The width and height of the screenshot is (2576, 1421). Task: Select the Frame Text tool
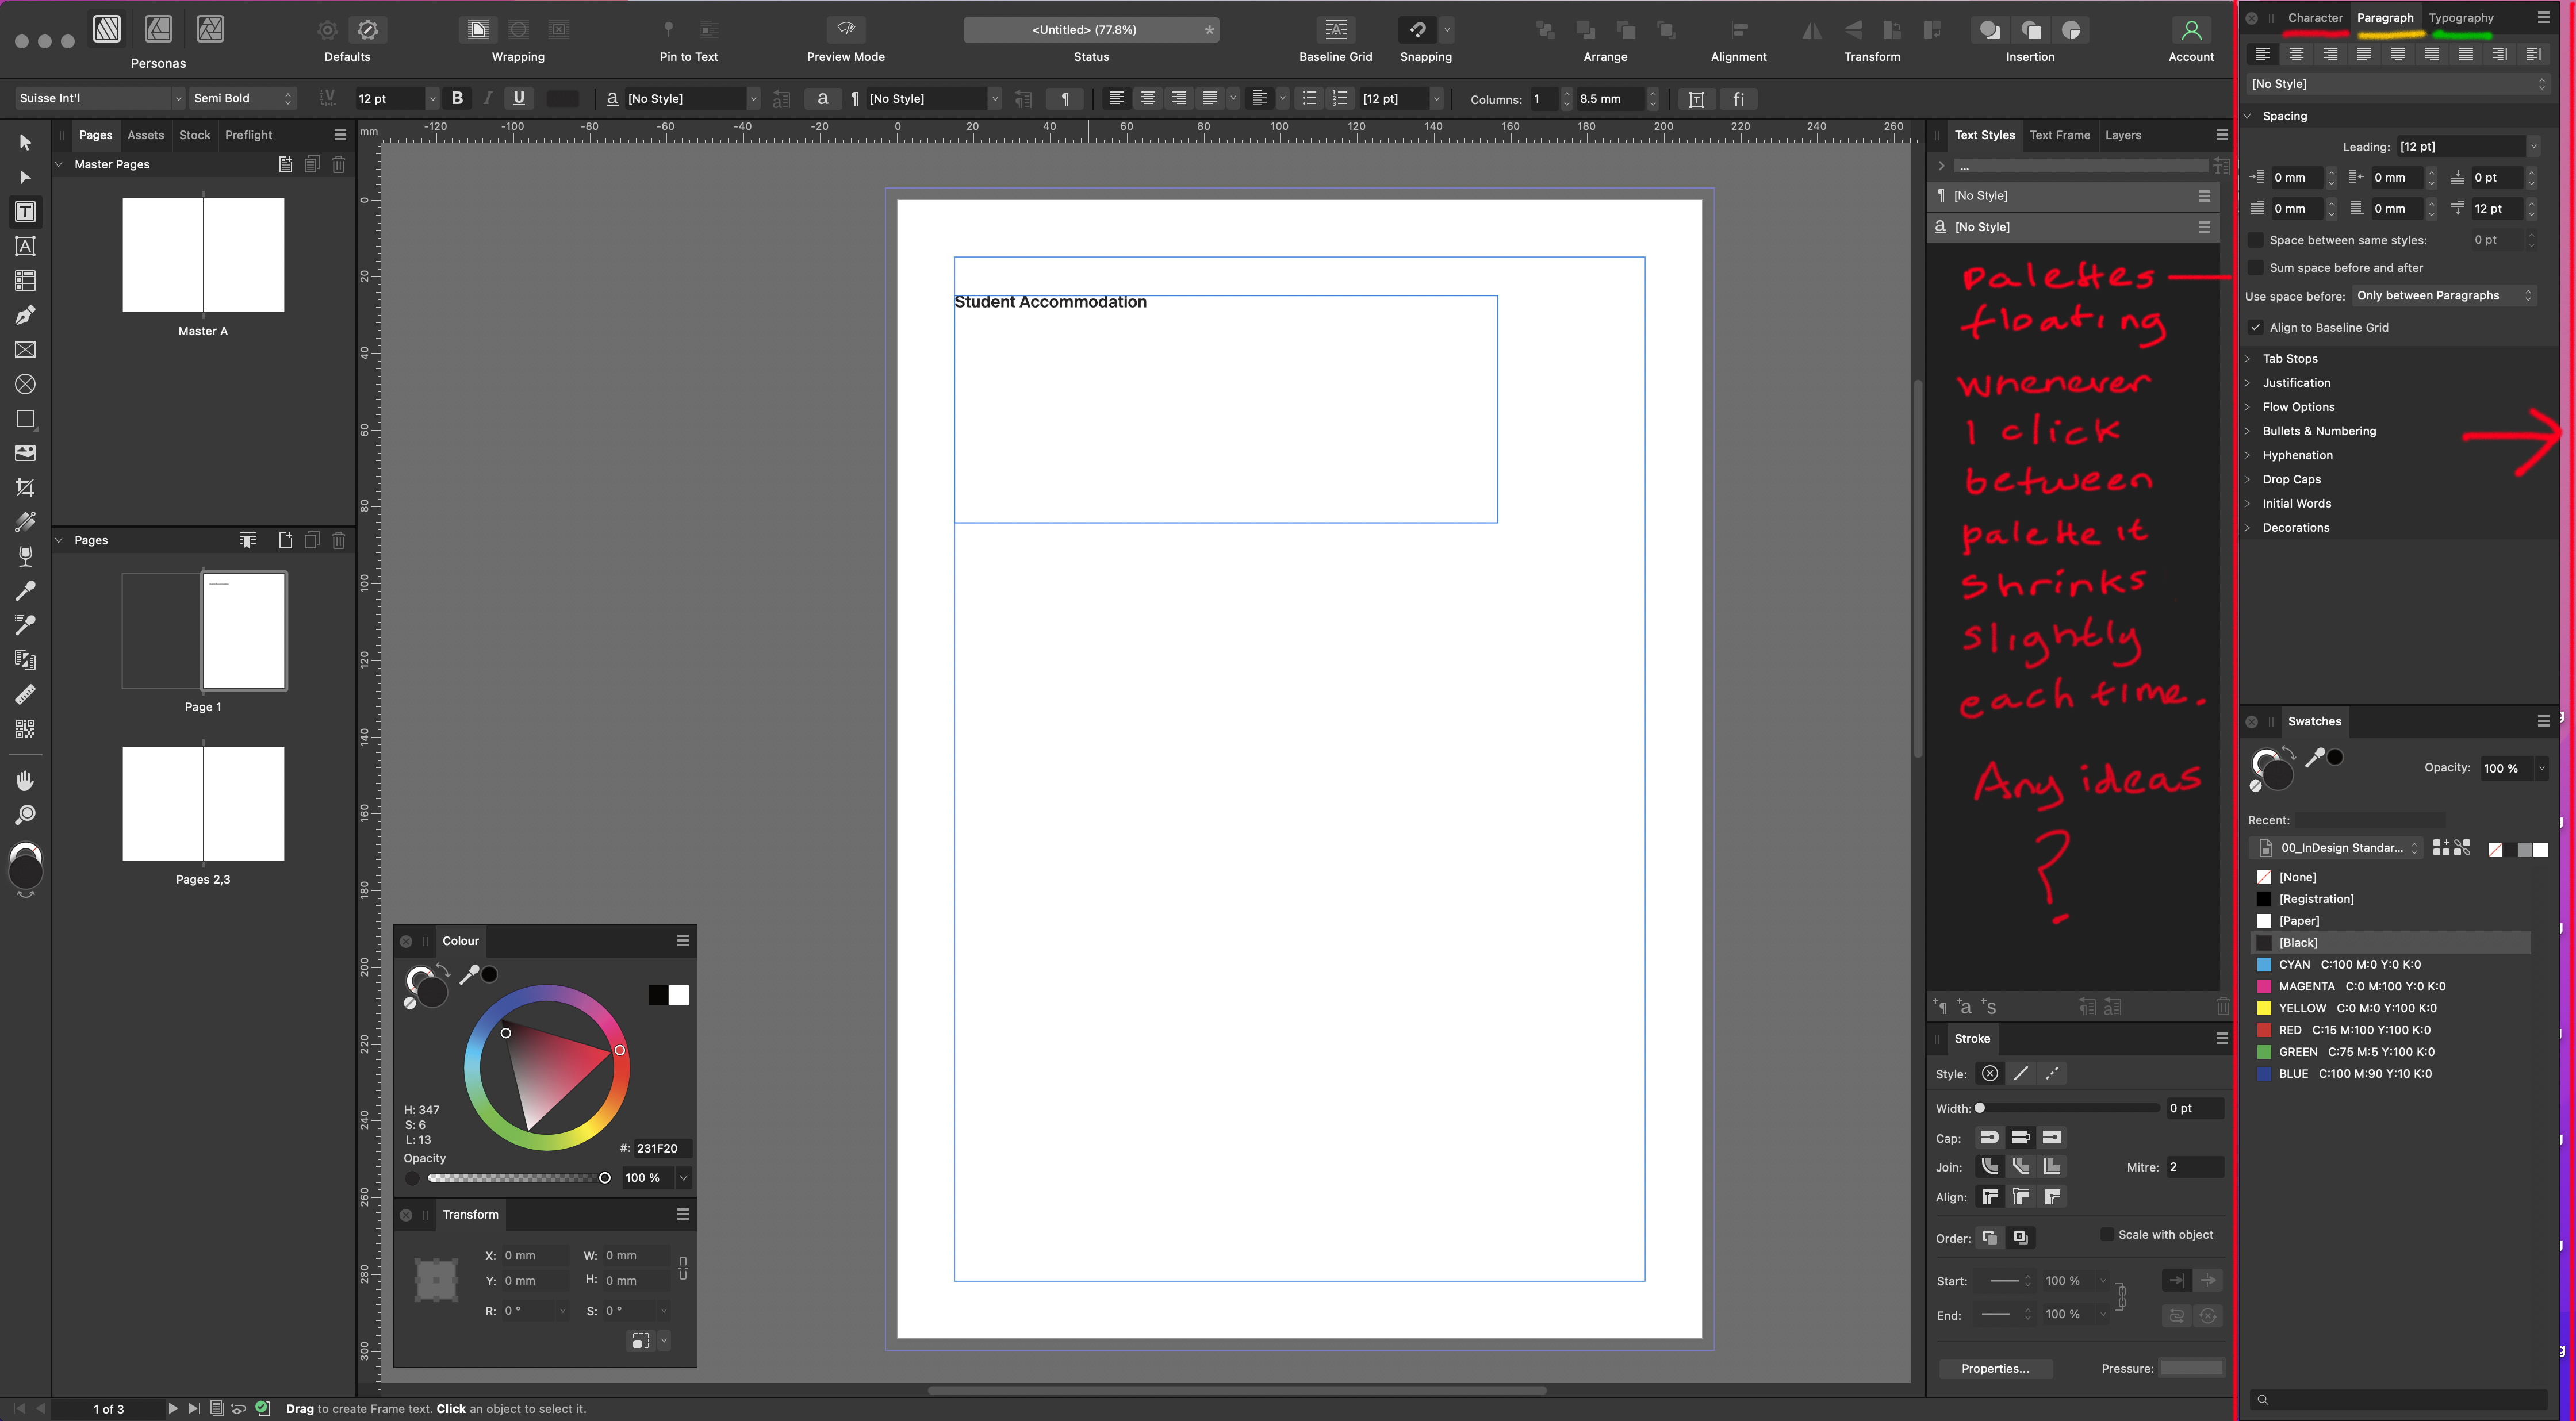coord(25,212)
